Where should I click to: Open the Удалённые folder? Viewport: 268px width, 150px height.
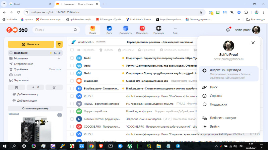21,69
